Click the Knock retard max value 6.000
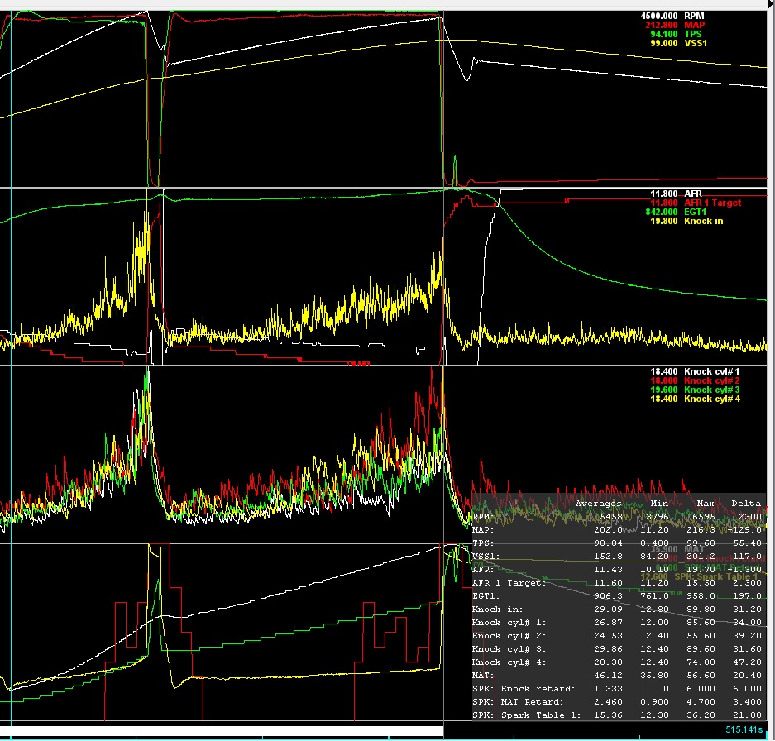This screenshot has width=775, height=741. tap(701, 689)
